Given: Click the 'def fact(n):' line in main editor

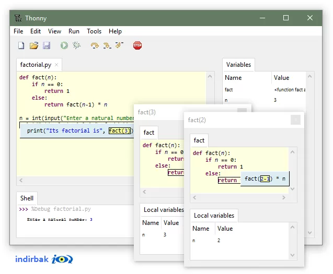Looking at the screenshot, I should click(x=38, y=77).
